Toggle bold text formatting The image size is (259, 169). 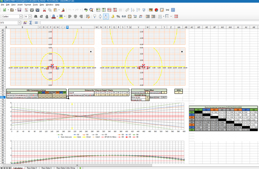point(35,17)
